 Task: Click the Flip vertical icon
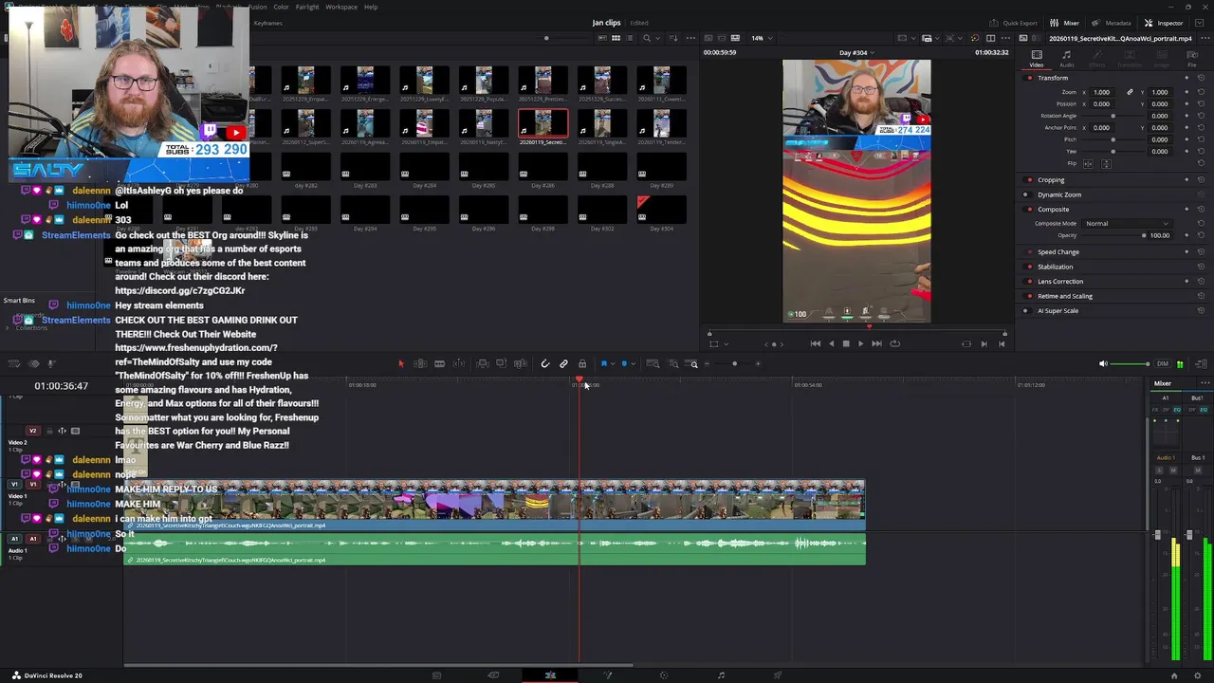1105,163
